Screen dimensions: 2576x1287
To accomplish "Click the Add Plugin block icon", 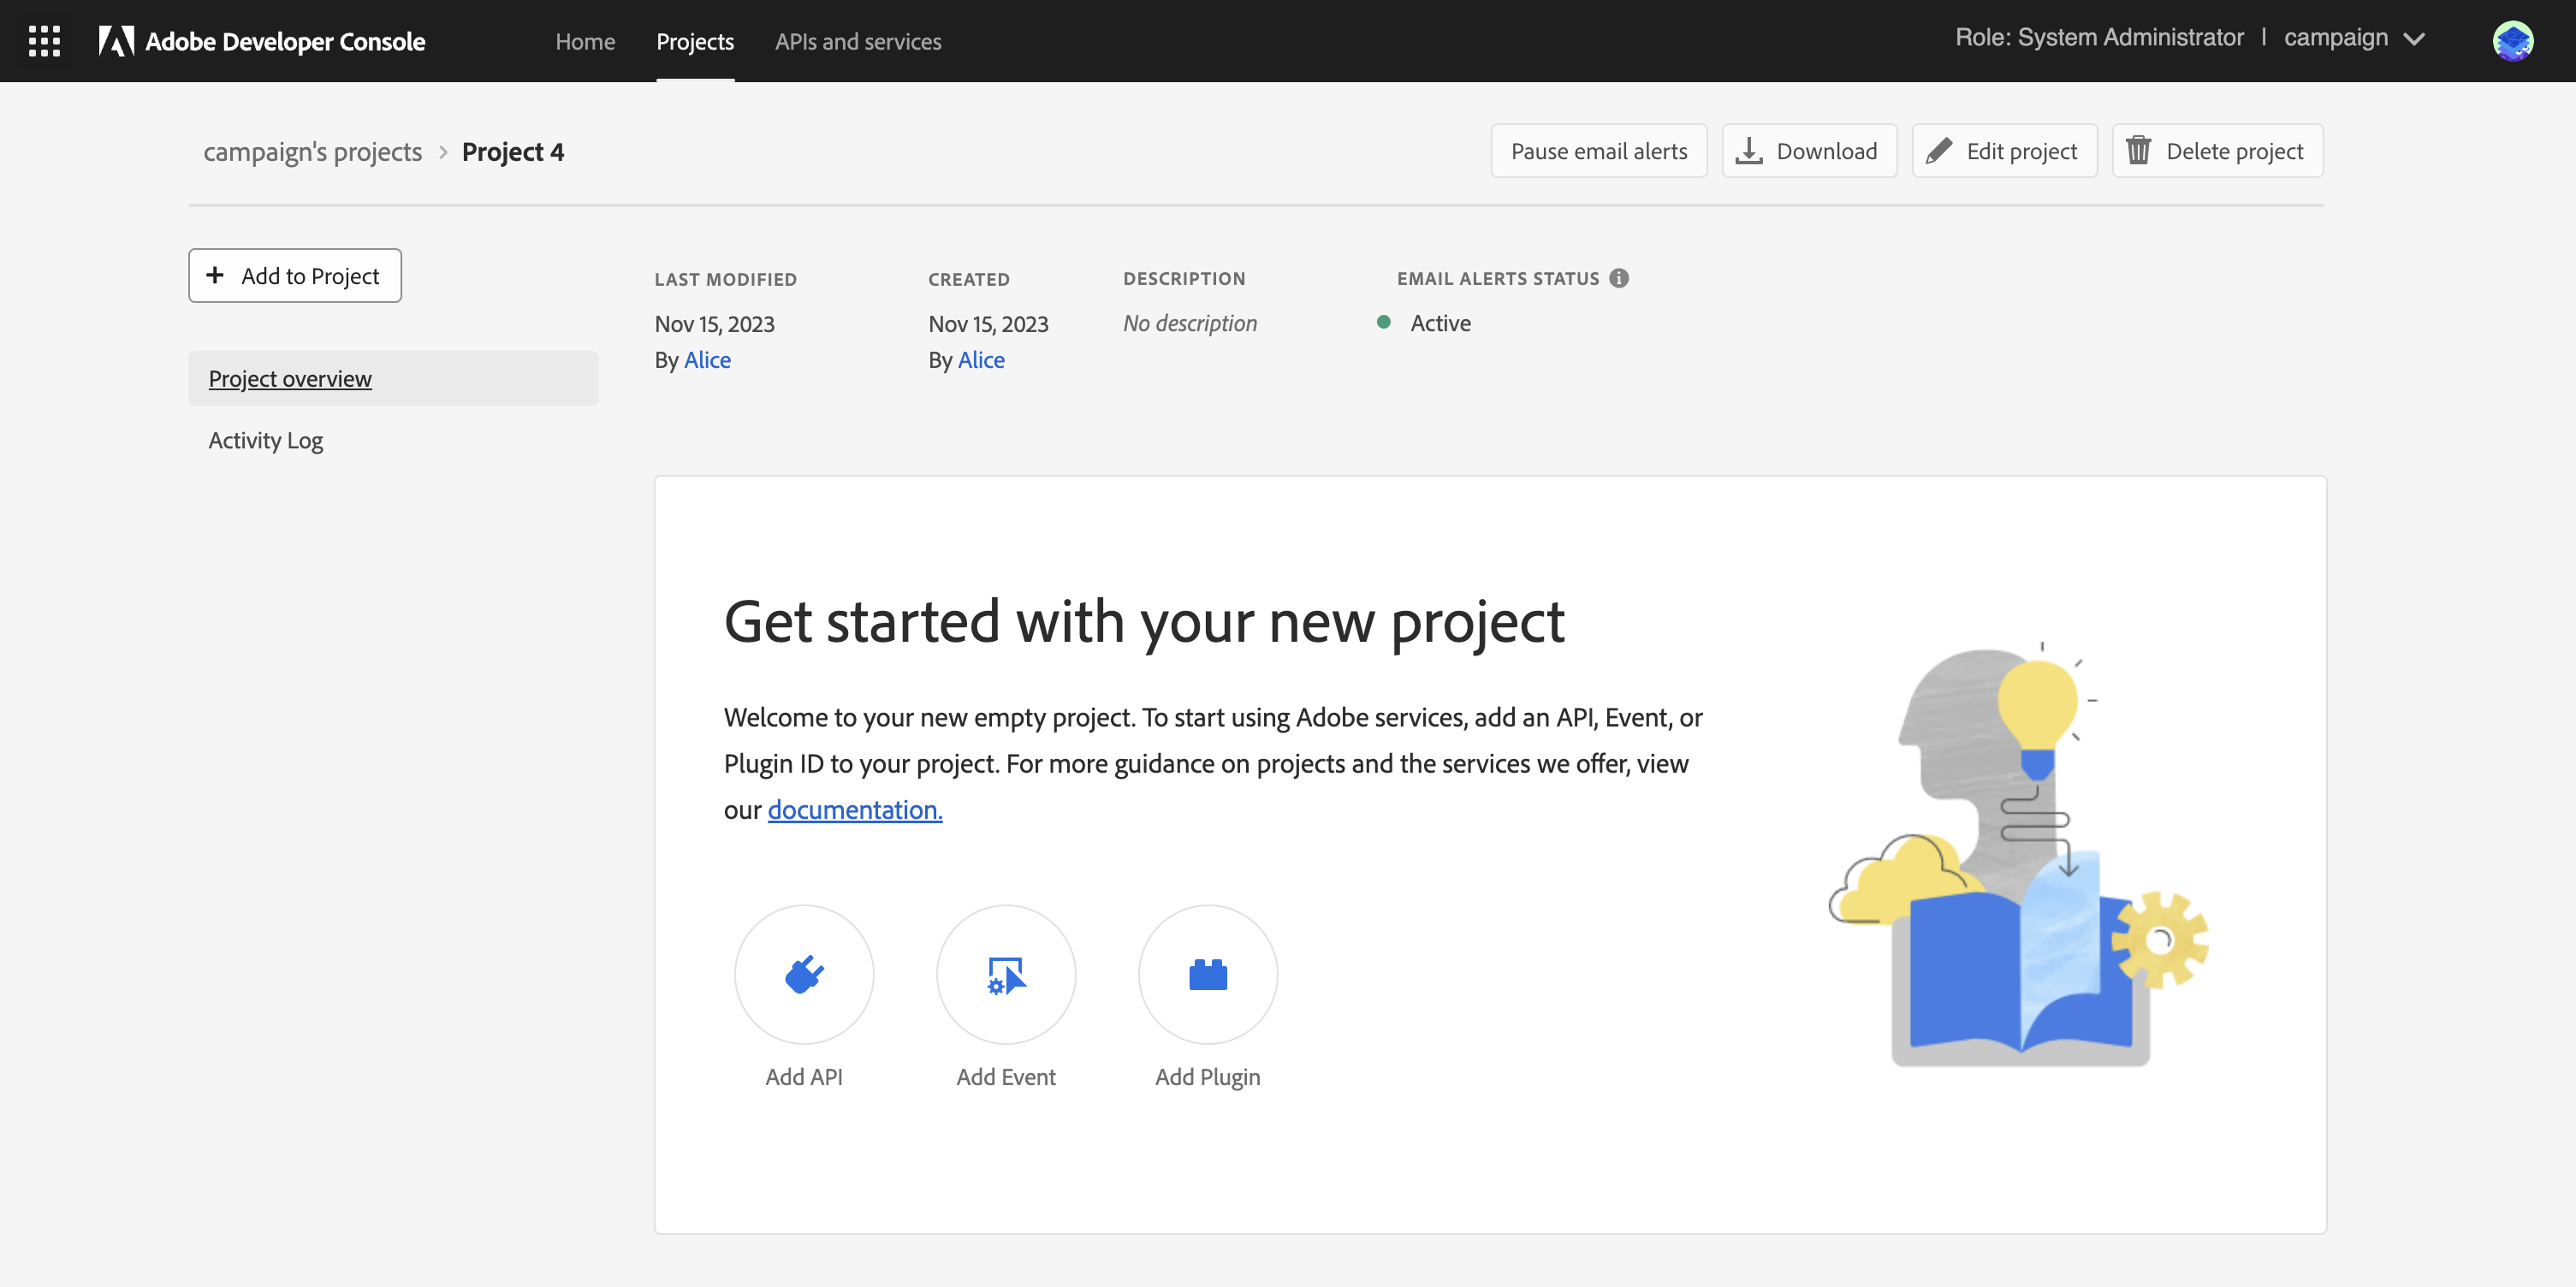I will (1208, 974).
